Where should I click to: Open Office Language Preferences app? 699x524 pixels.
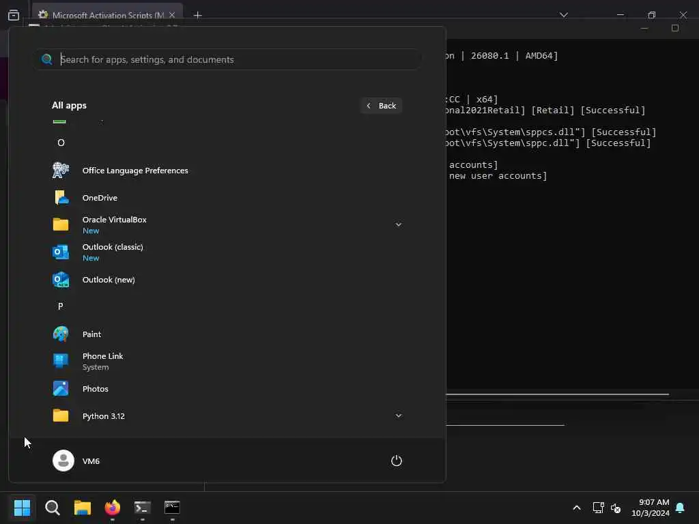pyautogui.click(x=227, y=170)
